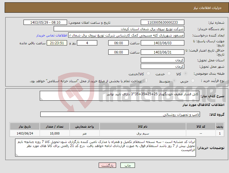Click the remaining days field showing 4

click(x=87, y=43)
